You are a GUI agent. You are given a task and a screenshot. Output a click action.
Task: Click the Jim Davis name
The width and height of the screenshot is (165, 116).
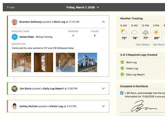click(26, 89)
